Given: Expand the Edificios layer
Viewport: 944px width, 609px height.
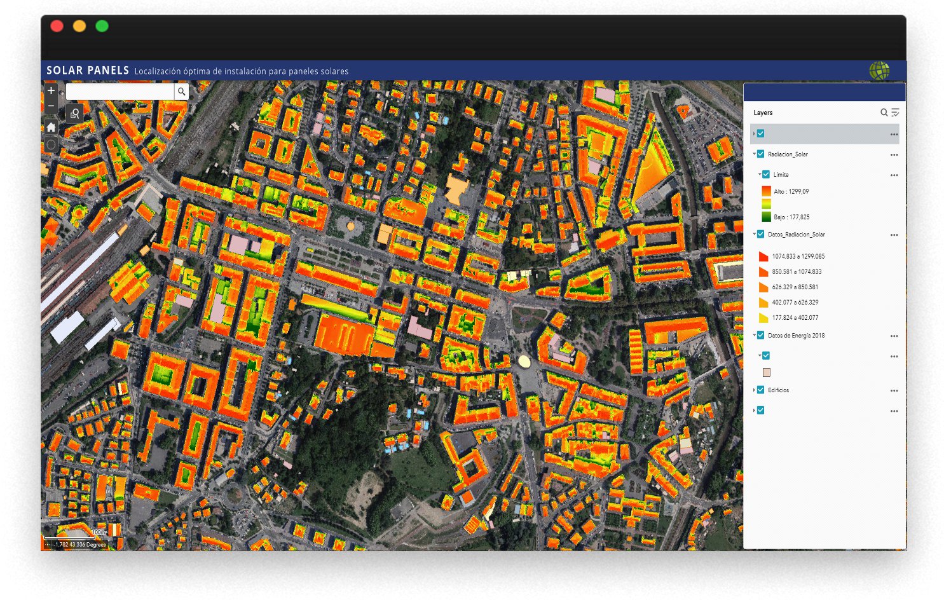Looking at the screenshot, I should pos(755,390).
